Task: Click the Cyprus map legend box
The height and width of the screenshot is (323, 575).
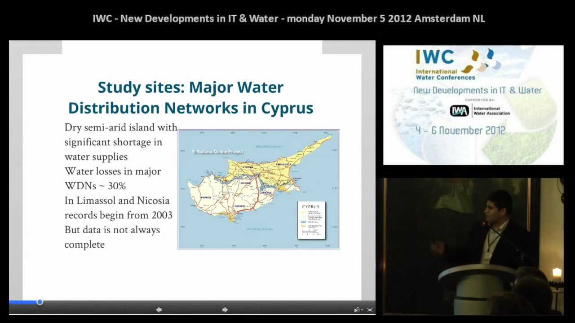Action: (x=311, y=220)
